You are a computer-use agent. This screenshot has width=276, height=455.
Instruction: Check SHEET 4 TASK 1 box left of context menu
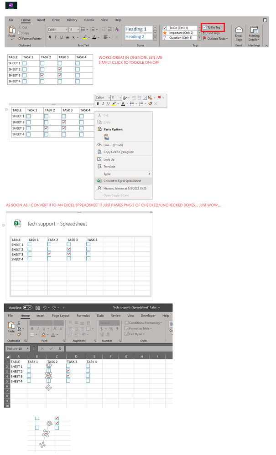pos(28,134)
